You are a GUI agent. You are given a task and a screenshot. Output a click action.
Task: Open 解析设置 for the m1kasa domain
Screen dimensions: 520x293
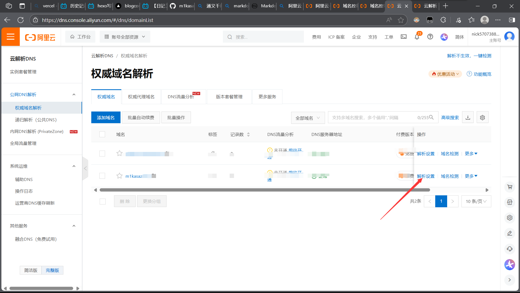coord(426,176)
